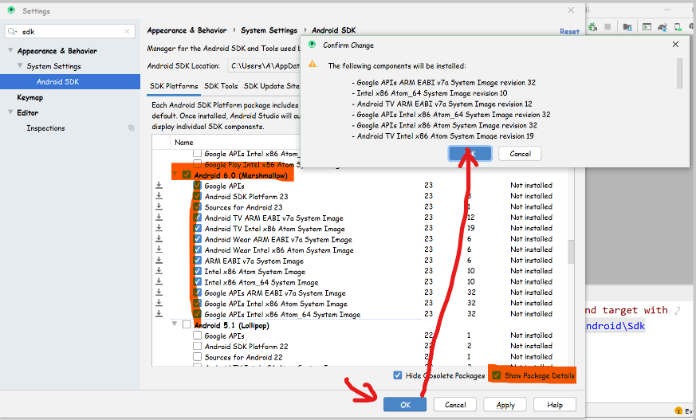The image size is (696, 420).
Task: Click download icon beside Google APIs Intel x86 Atom_64 System Image
Action: coord(159,313)
